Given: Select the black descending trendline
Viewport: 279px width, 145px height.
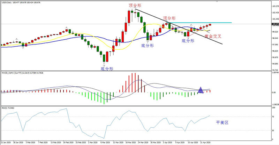Looking at the screenshot, I should [179, 26].
